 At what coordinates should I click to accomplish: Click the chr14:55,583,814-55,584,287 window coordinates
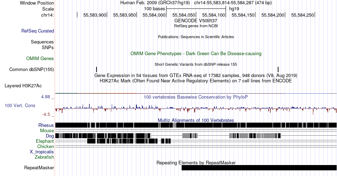pyautogui.click(x=233, y=3)
